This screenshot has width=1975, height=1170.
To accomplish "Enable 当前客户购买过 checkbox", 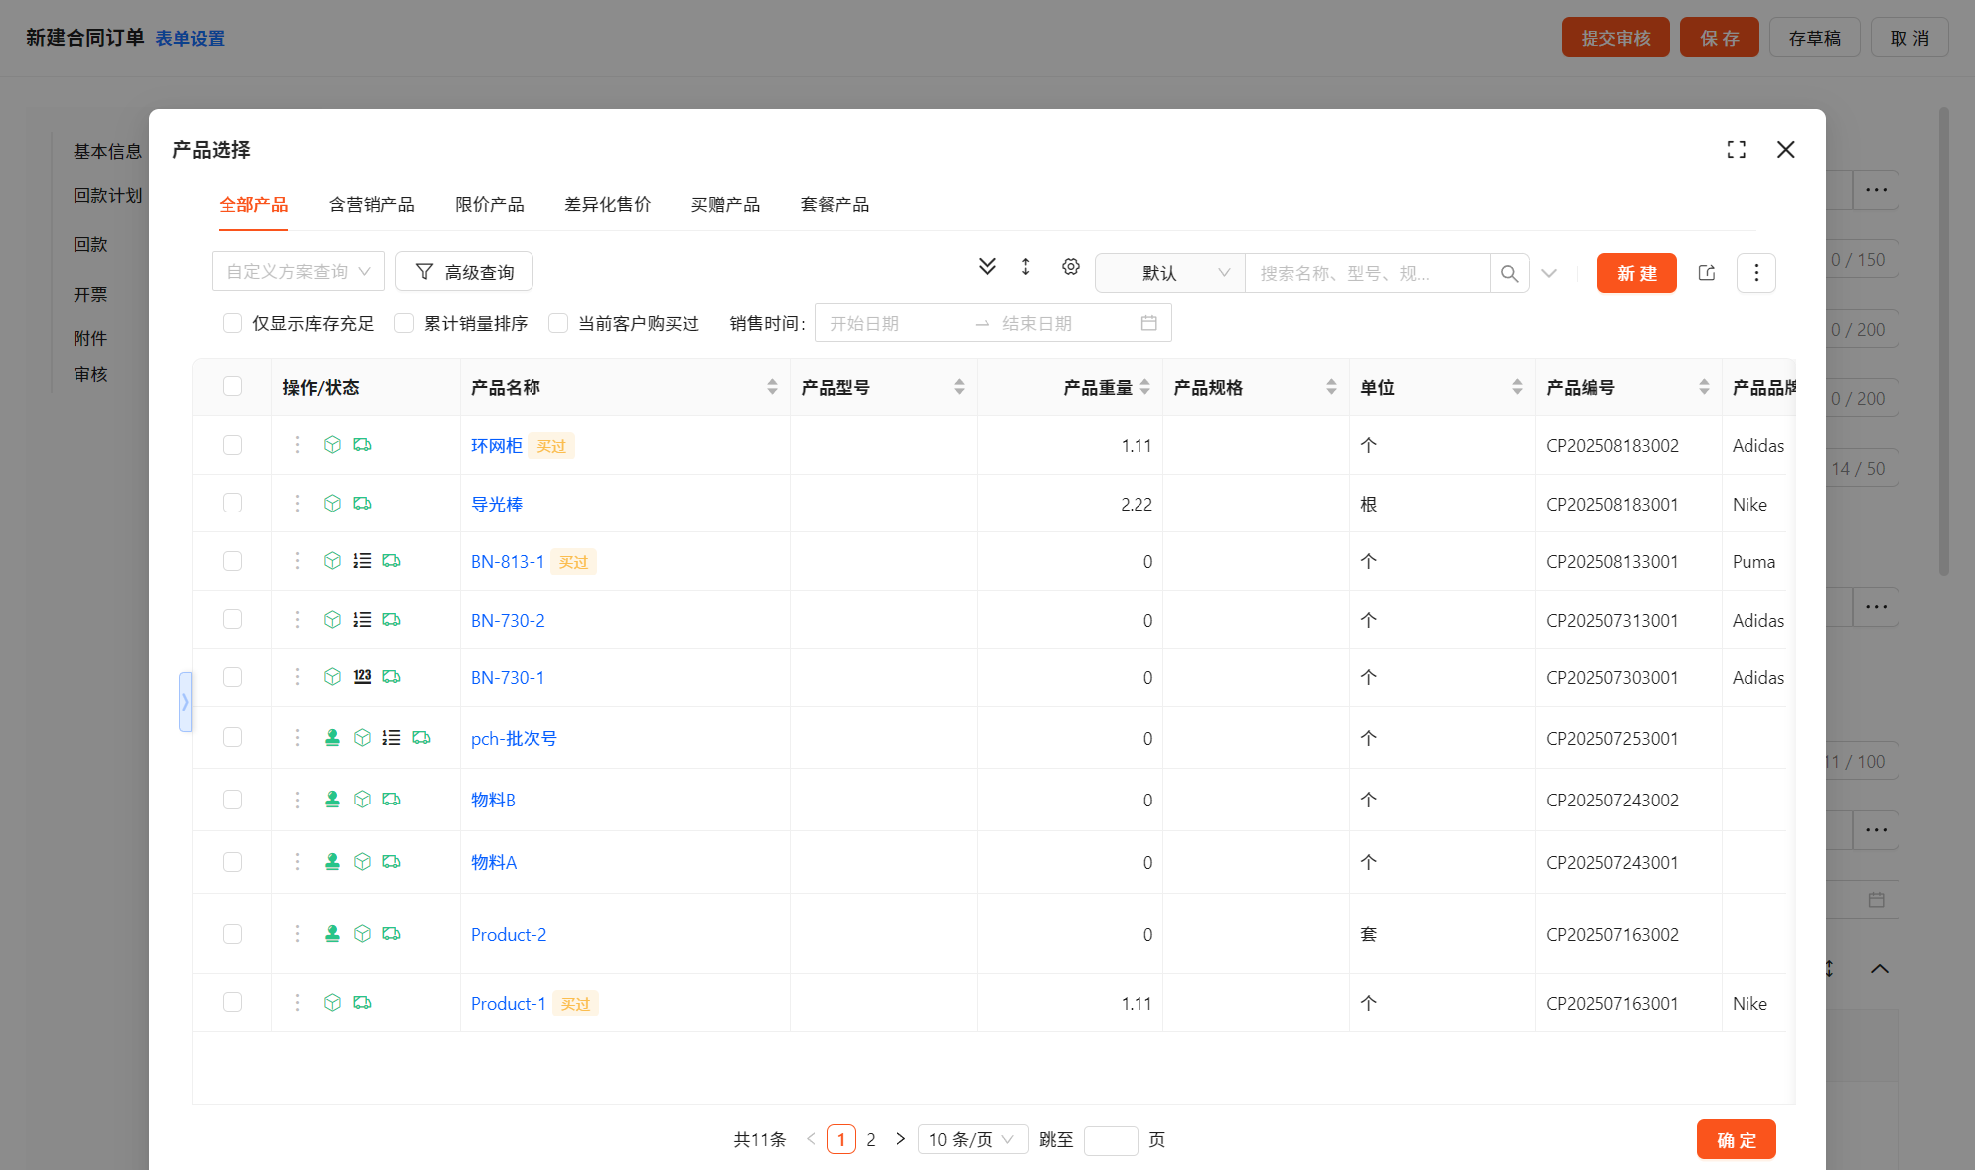I will tap(558, 323).
